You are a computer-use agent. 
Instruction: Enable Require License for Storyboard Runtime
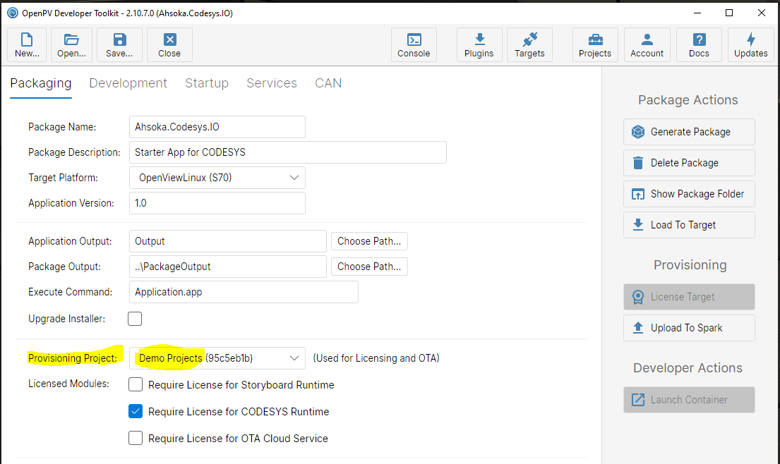(x=136, y=384)
